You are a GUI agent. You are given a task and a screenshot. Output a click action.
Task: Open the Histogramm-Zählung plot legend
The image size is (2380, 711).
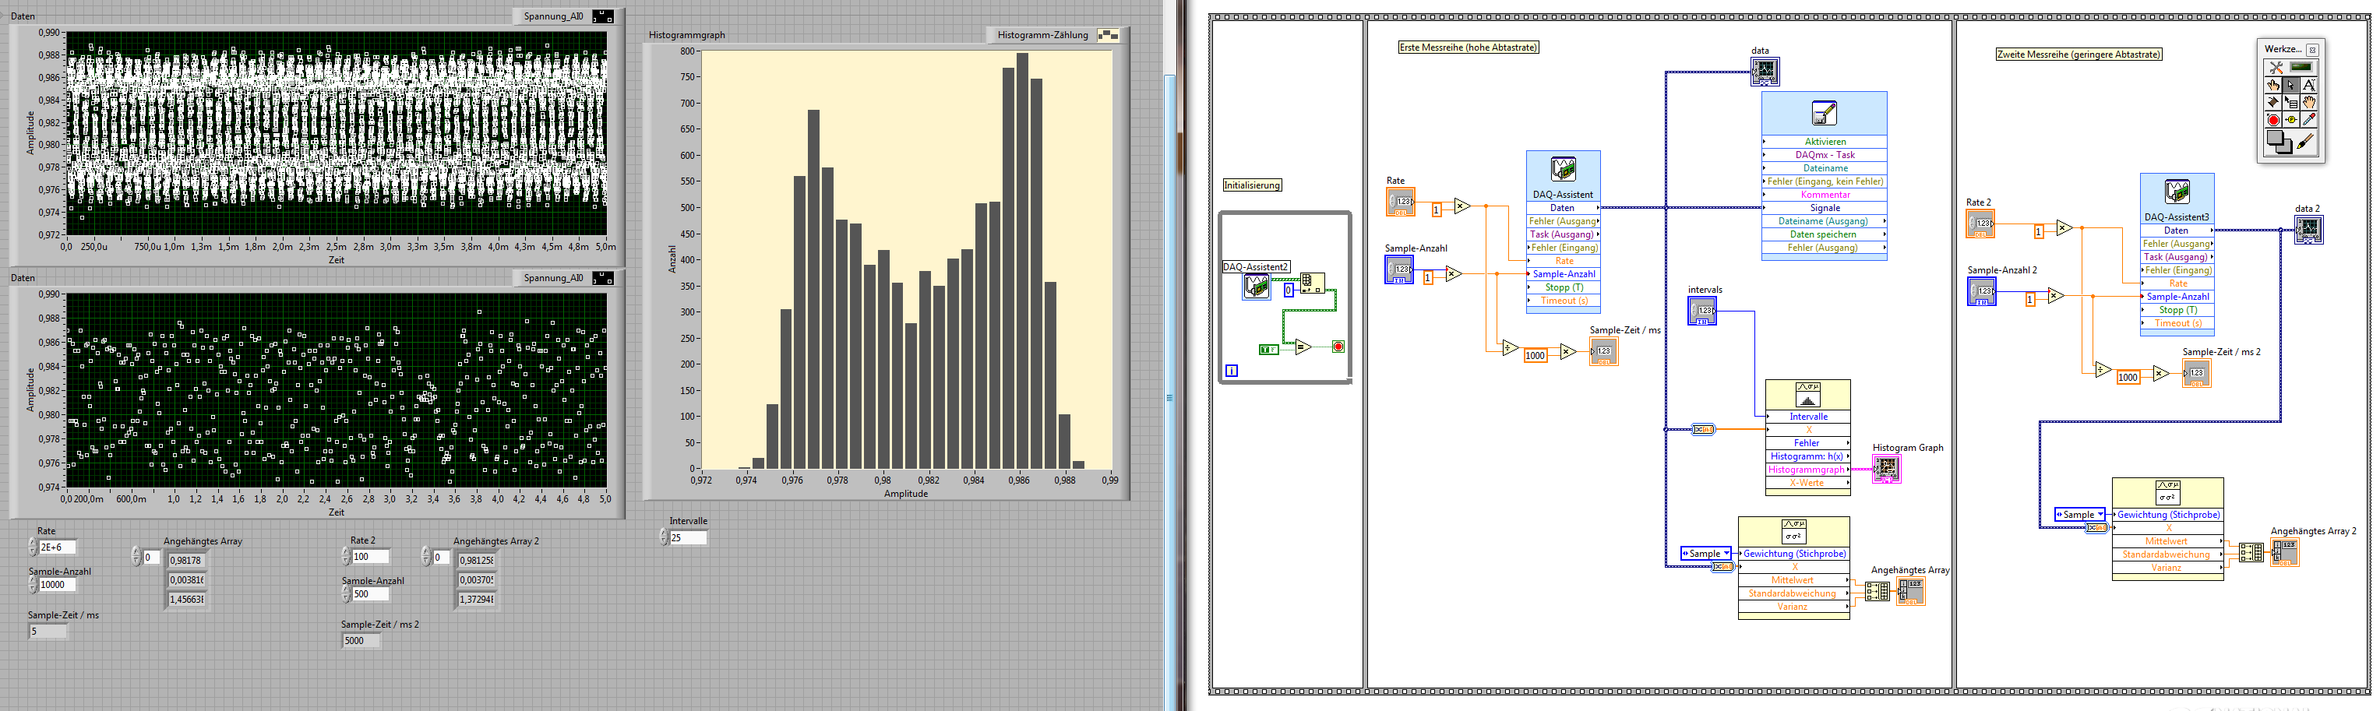1108,35
